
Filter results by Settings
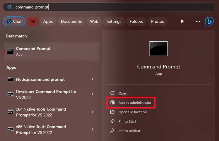(x=114, y=21)
